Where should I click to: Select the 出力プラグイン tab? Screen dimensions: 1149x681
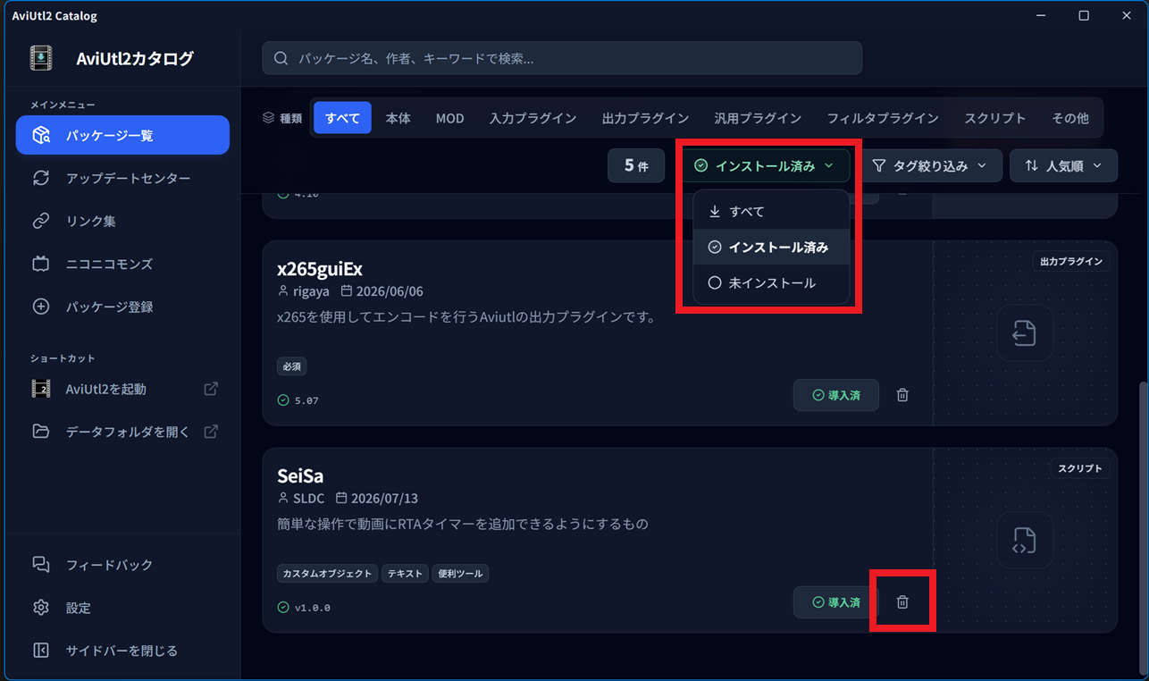[x=645, y=118]
